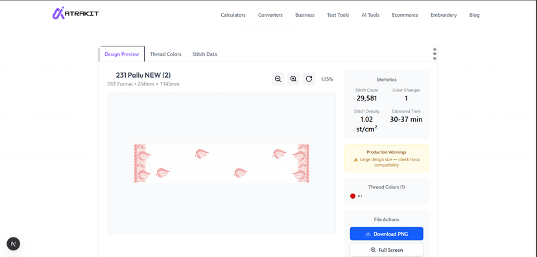Click the embroidery design preview canvas
537x257 pixels.
click(222, 163)
